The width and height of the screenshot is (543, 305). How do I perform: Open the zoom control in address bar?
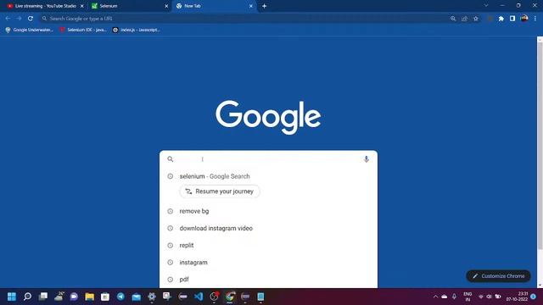(x=453, y=19)
